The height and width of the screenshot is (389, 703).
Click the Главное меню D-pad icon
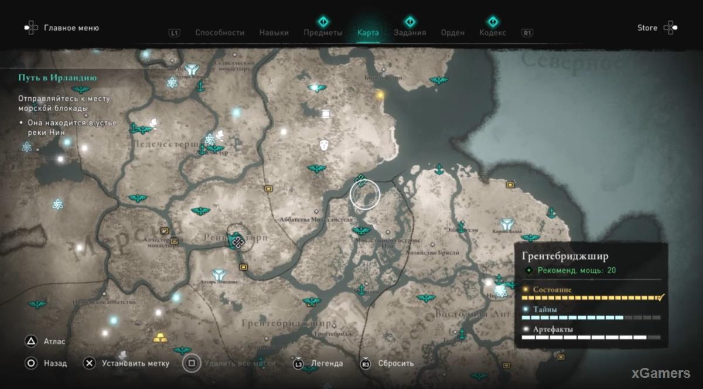coord(31,28)
